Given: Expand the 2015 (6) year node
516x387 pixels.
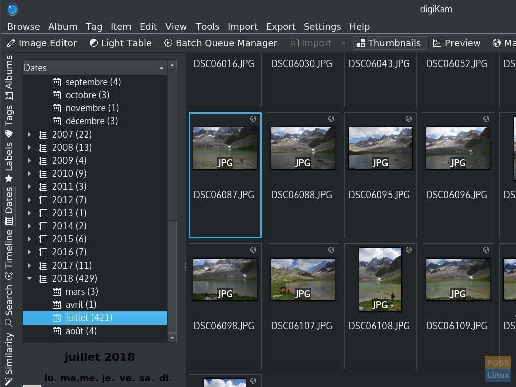Looking at the screenshot, I should pyautogui.click(x=29, y=239).
